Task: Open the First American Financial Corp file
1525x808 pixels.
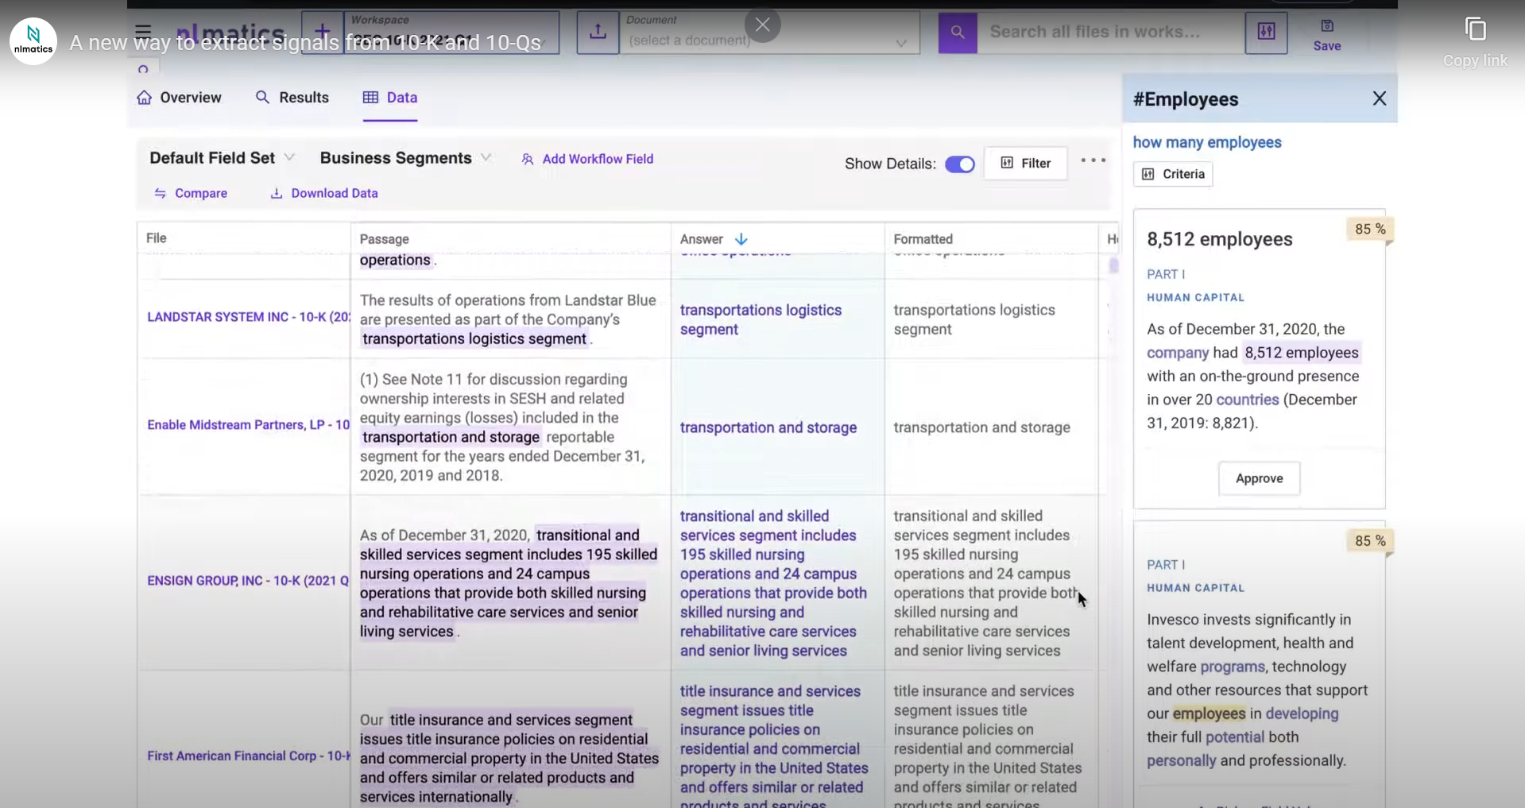Action: coord(248,756)
